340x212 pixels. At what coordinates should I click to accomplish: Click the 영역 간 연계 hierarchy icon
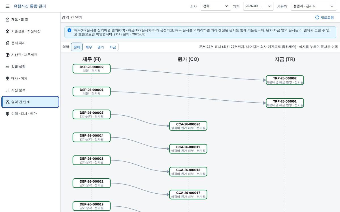click(7, 102)
